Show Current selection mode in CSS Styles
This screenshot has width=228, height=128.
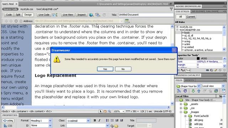tap(191, 17)
